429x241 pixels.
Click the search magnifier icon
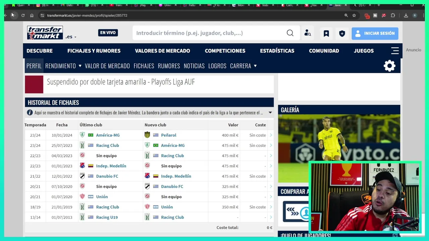pyautogui.click(x=290, y=33)
